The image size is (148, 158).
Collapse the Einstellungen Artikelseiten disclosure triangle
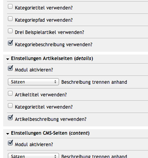[x=7, y=59]
